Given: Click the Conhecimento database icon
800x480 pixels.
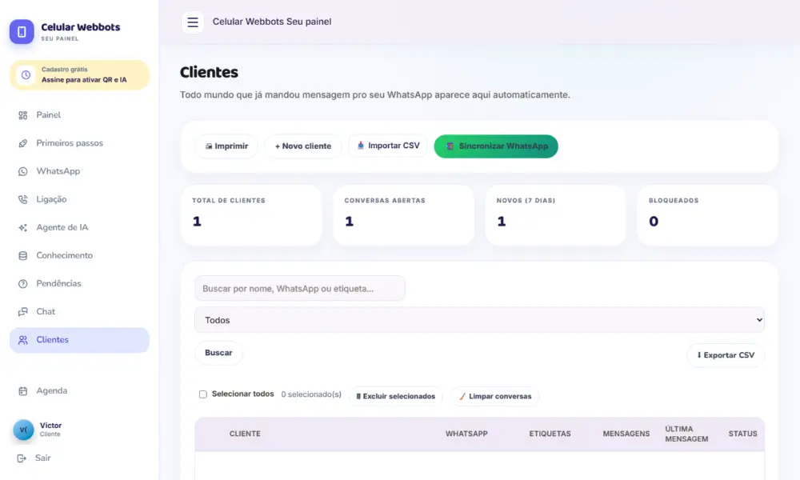Looking at the screenshot, I should (x=23, y=255).
